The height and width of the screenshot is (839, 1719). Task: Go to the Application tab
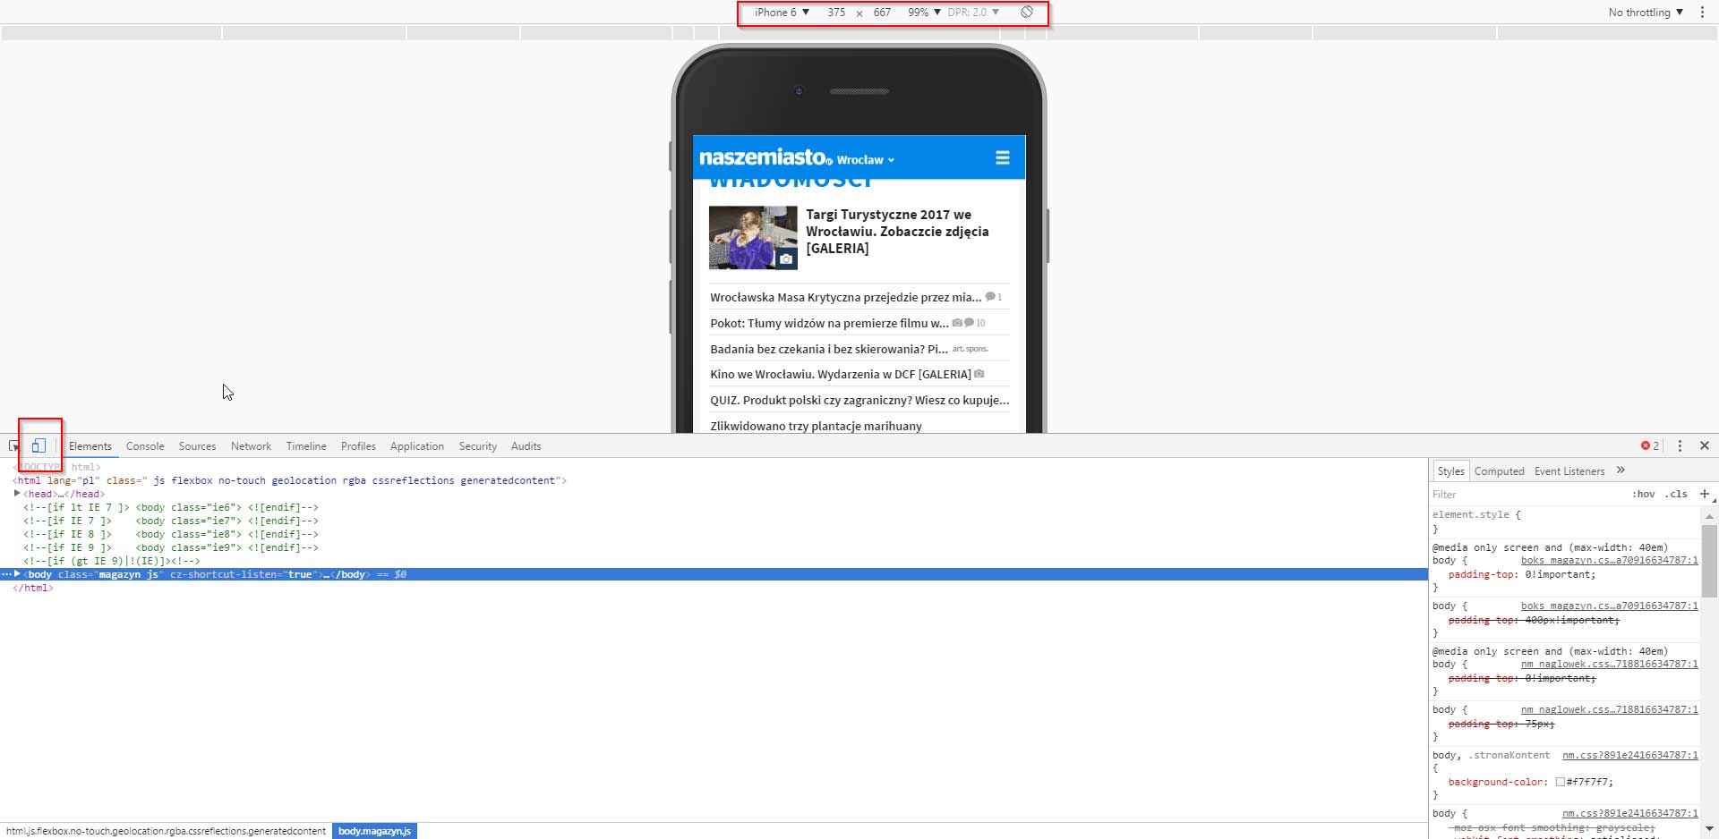[x=417, y=446]
